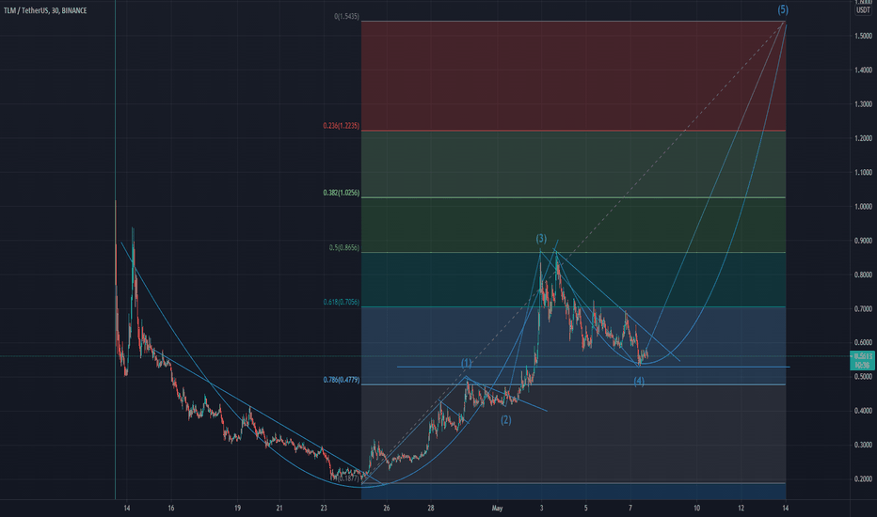Select the wave (1) label
Image resolution: width=877 pixels, height=517 pixels.
point(466,363)
